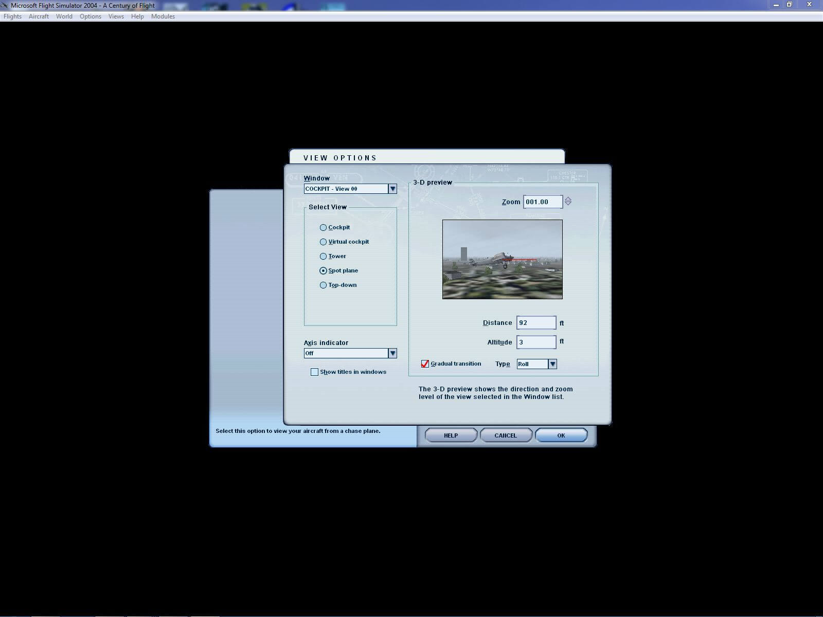Minimize the Flight Simulator window

click(x=776, y=5)
